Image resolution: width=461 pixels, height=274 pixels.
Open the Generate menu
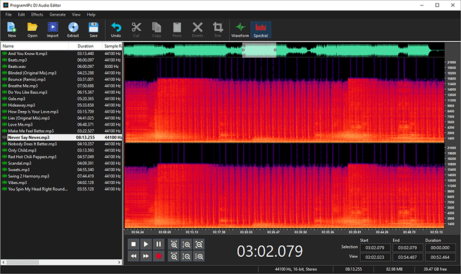(x=57, y=14)
